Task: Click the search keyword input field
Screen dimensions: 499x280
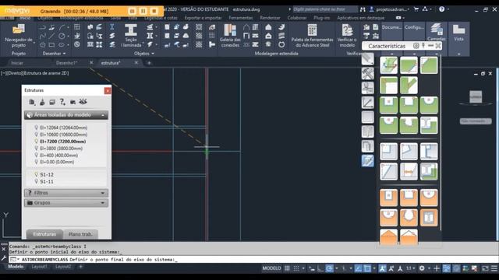Action: pyautogui.click(x=324, y=9)
